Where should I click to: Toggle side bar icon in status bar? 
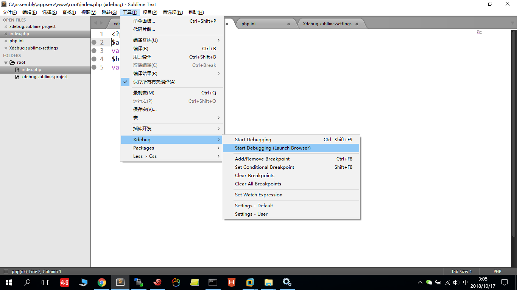coord(6,271)
